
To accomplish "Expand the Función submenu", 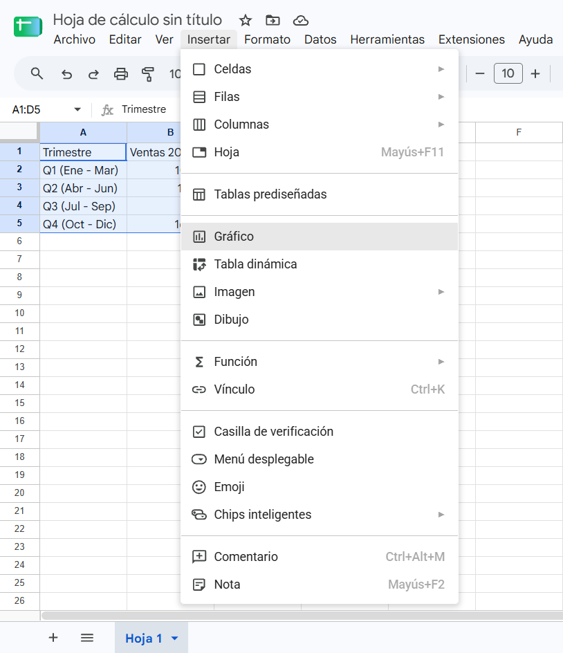I will click(x=320, y=362).
